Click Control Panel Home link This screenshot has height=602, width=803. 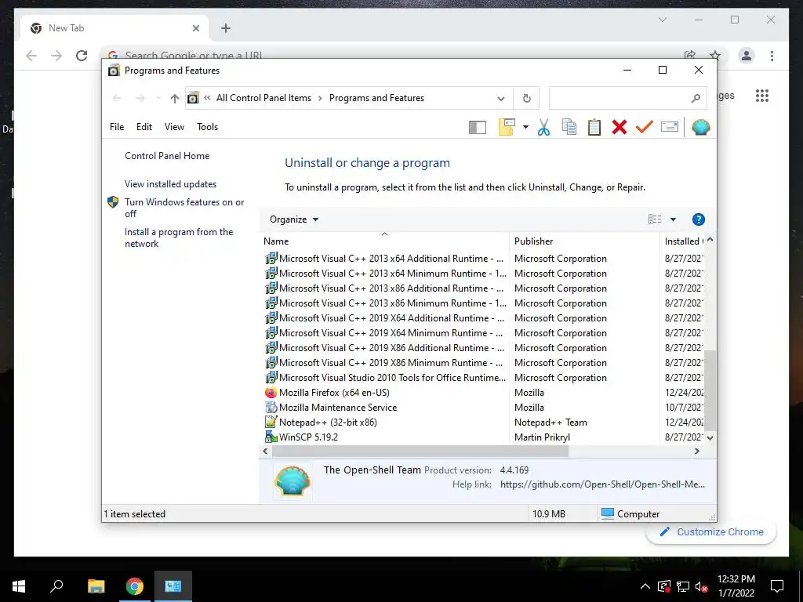click(x=167, y=156)
